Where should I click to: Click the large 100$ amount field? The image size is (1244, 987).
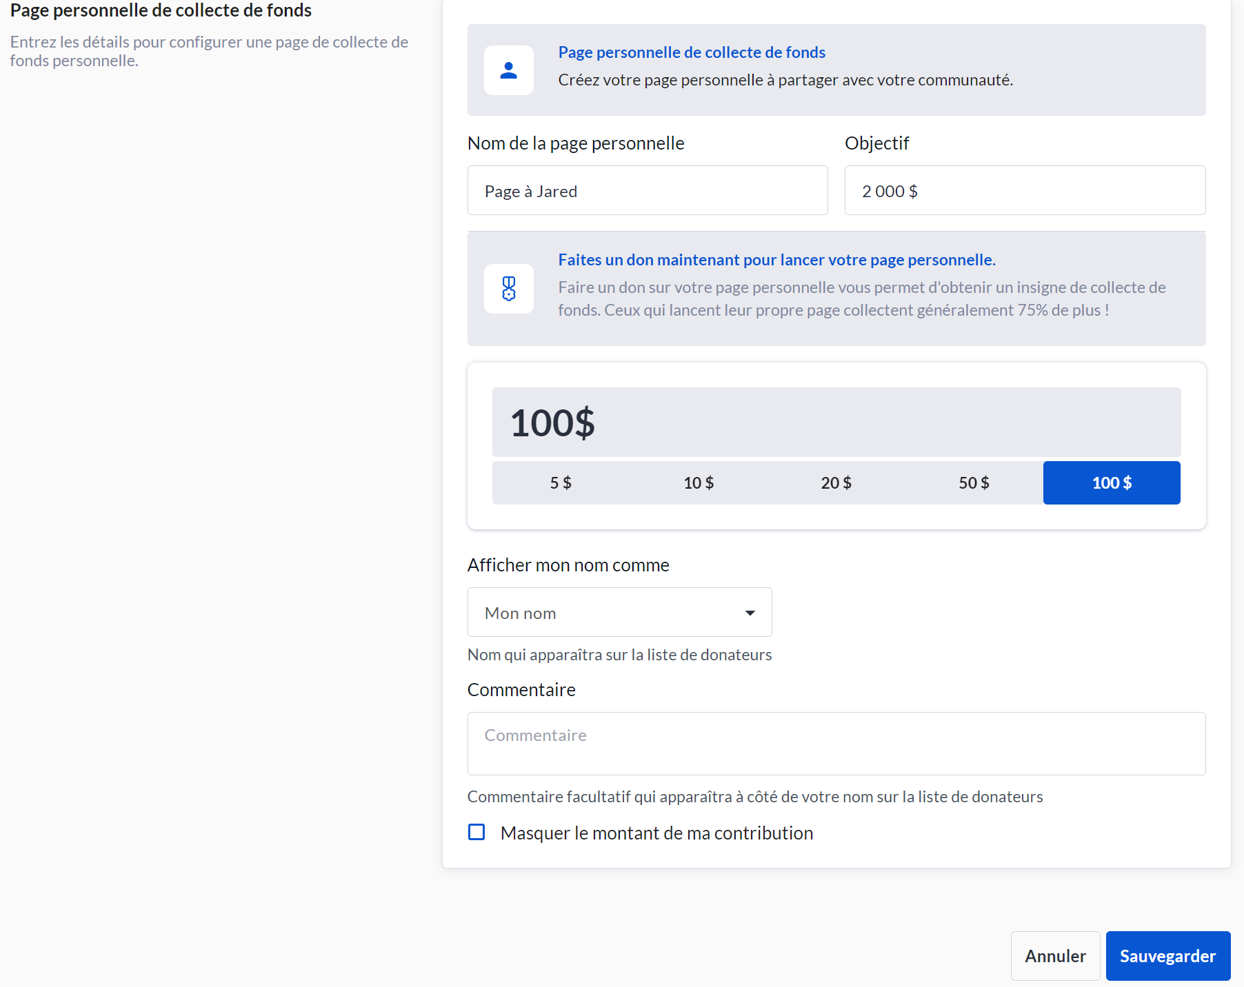[x=836, y=423]
